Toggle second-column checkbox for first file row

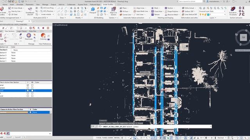[x=32, y=85]
